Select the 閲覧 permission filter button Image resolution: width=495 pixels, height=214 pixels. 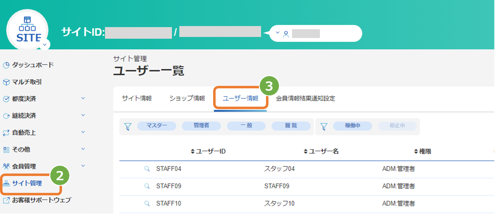click(291, 126)
